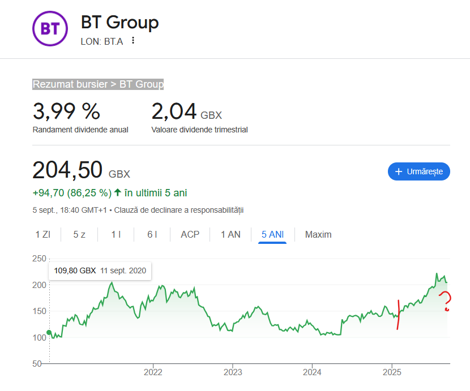
Task: Switch to the 5 z range tab
Action: coord(79,234)
